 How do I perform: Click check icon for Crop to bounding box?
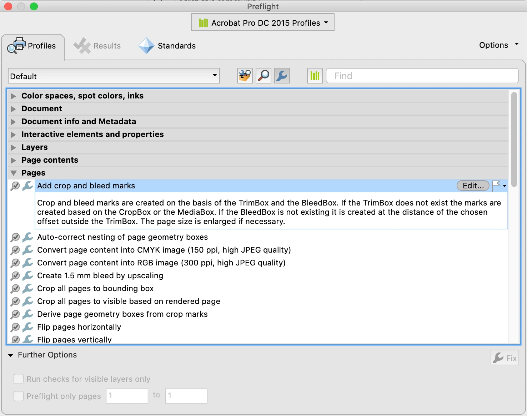15,289
